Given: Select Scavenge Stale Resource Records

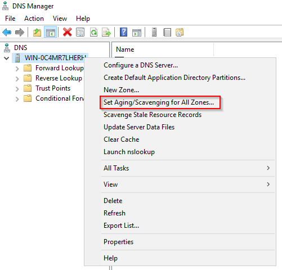Looking at the screenshot, I should point(153,115).
